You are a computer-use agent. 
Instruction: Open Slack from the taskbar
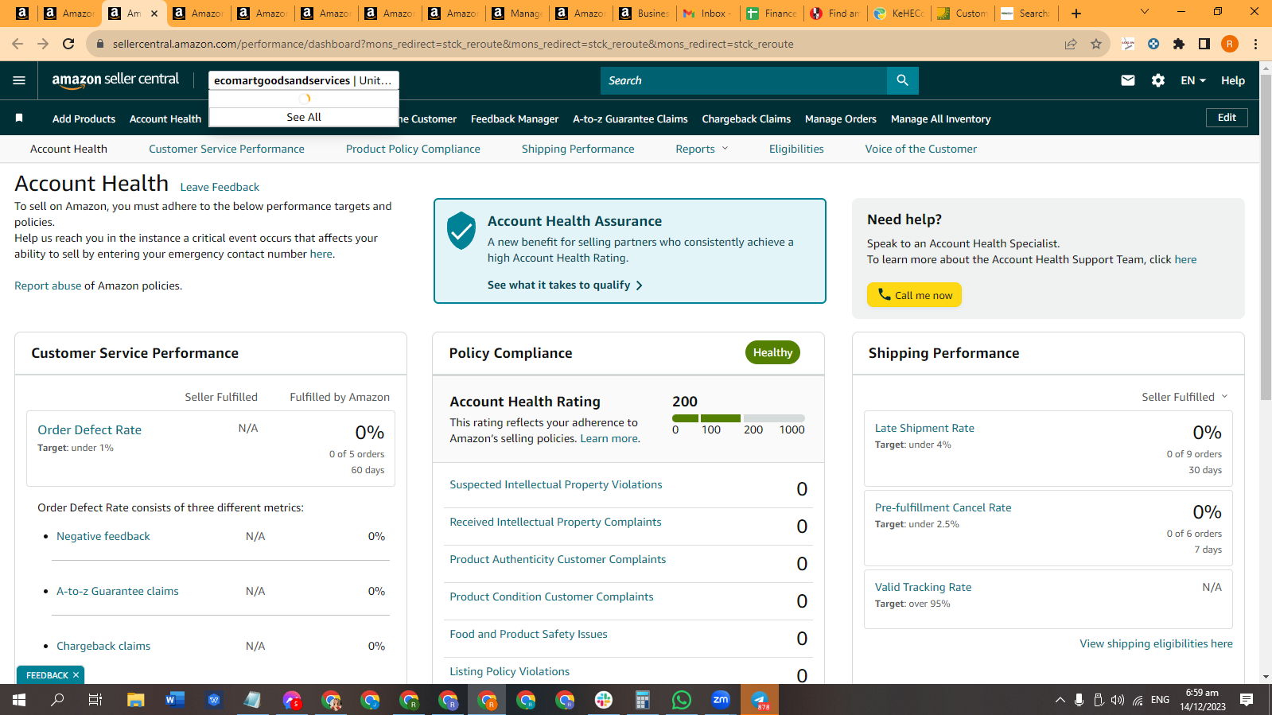click(604, 700)
